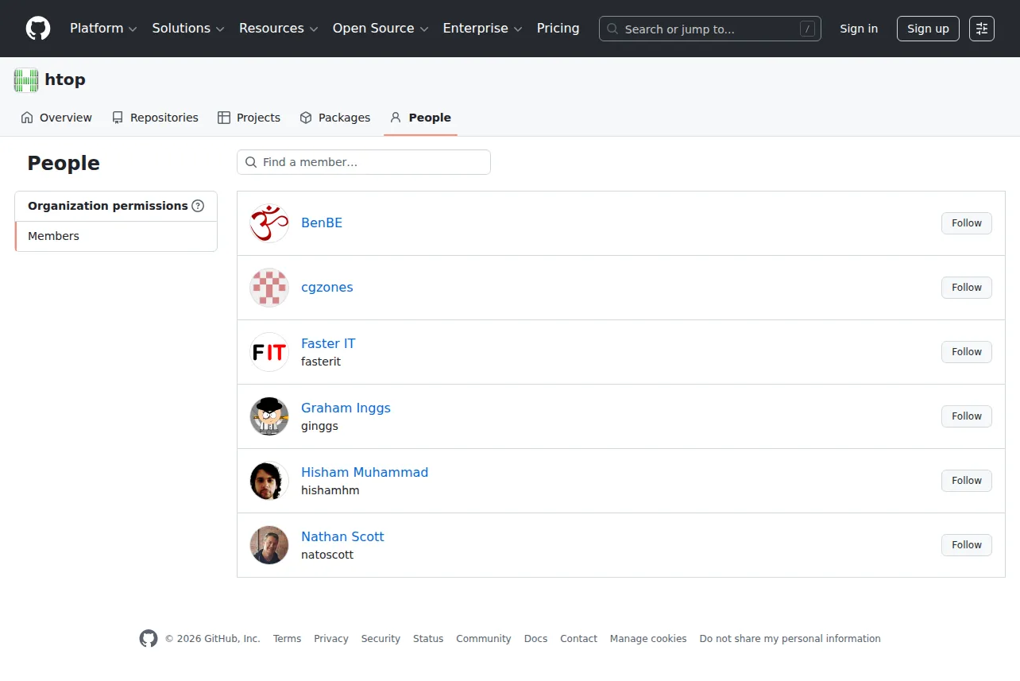The width and height of the screenshot is (1020, 681).
Task: Focus the Search or jump to field
Action: [x=710, y=29]
